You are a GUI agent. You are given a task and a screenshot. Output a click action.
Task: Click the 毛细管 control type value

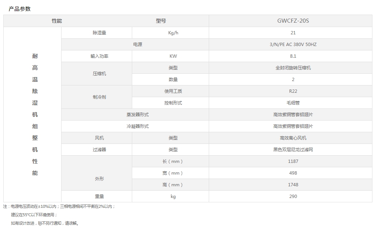[x=293, y=103]
